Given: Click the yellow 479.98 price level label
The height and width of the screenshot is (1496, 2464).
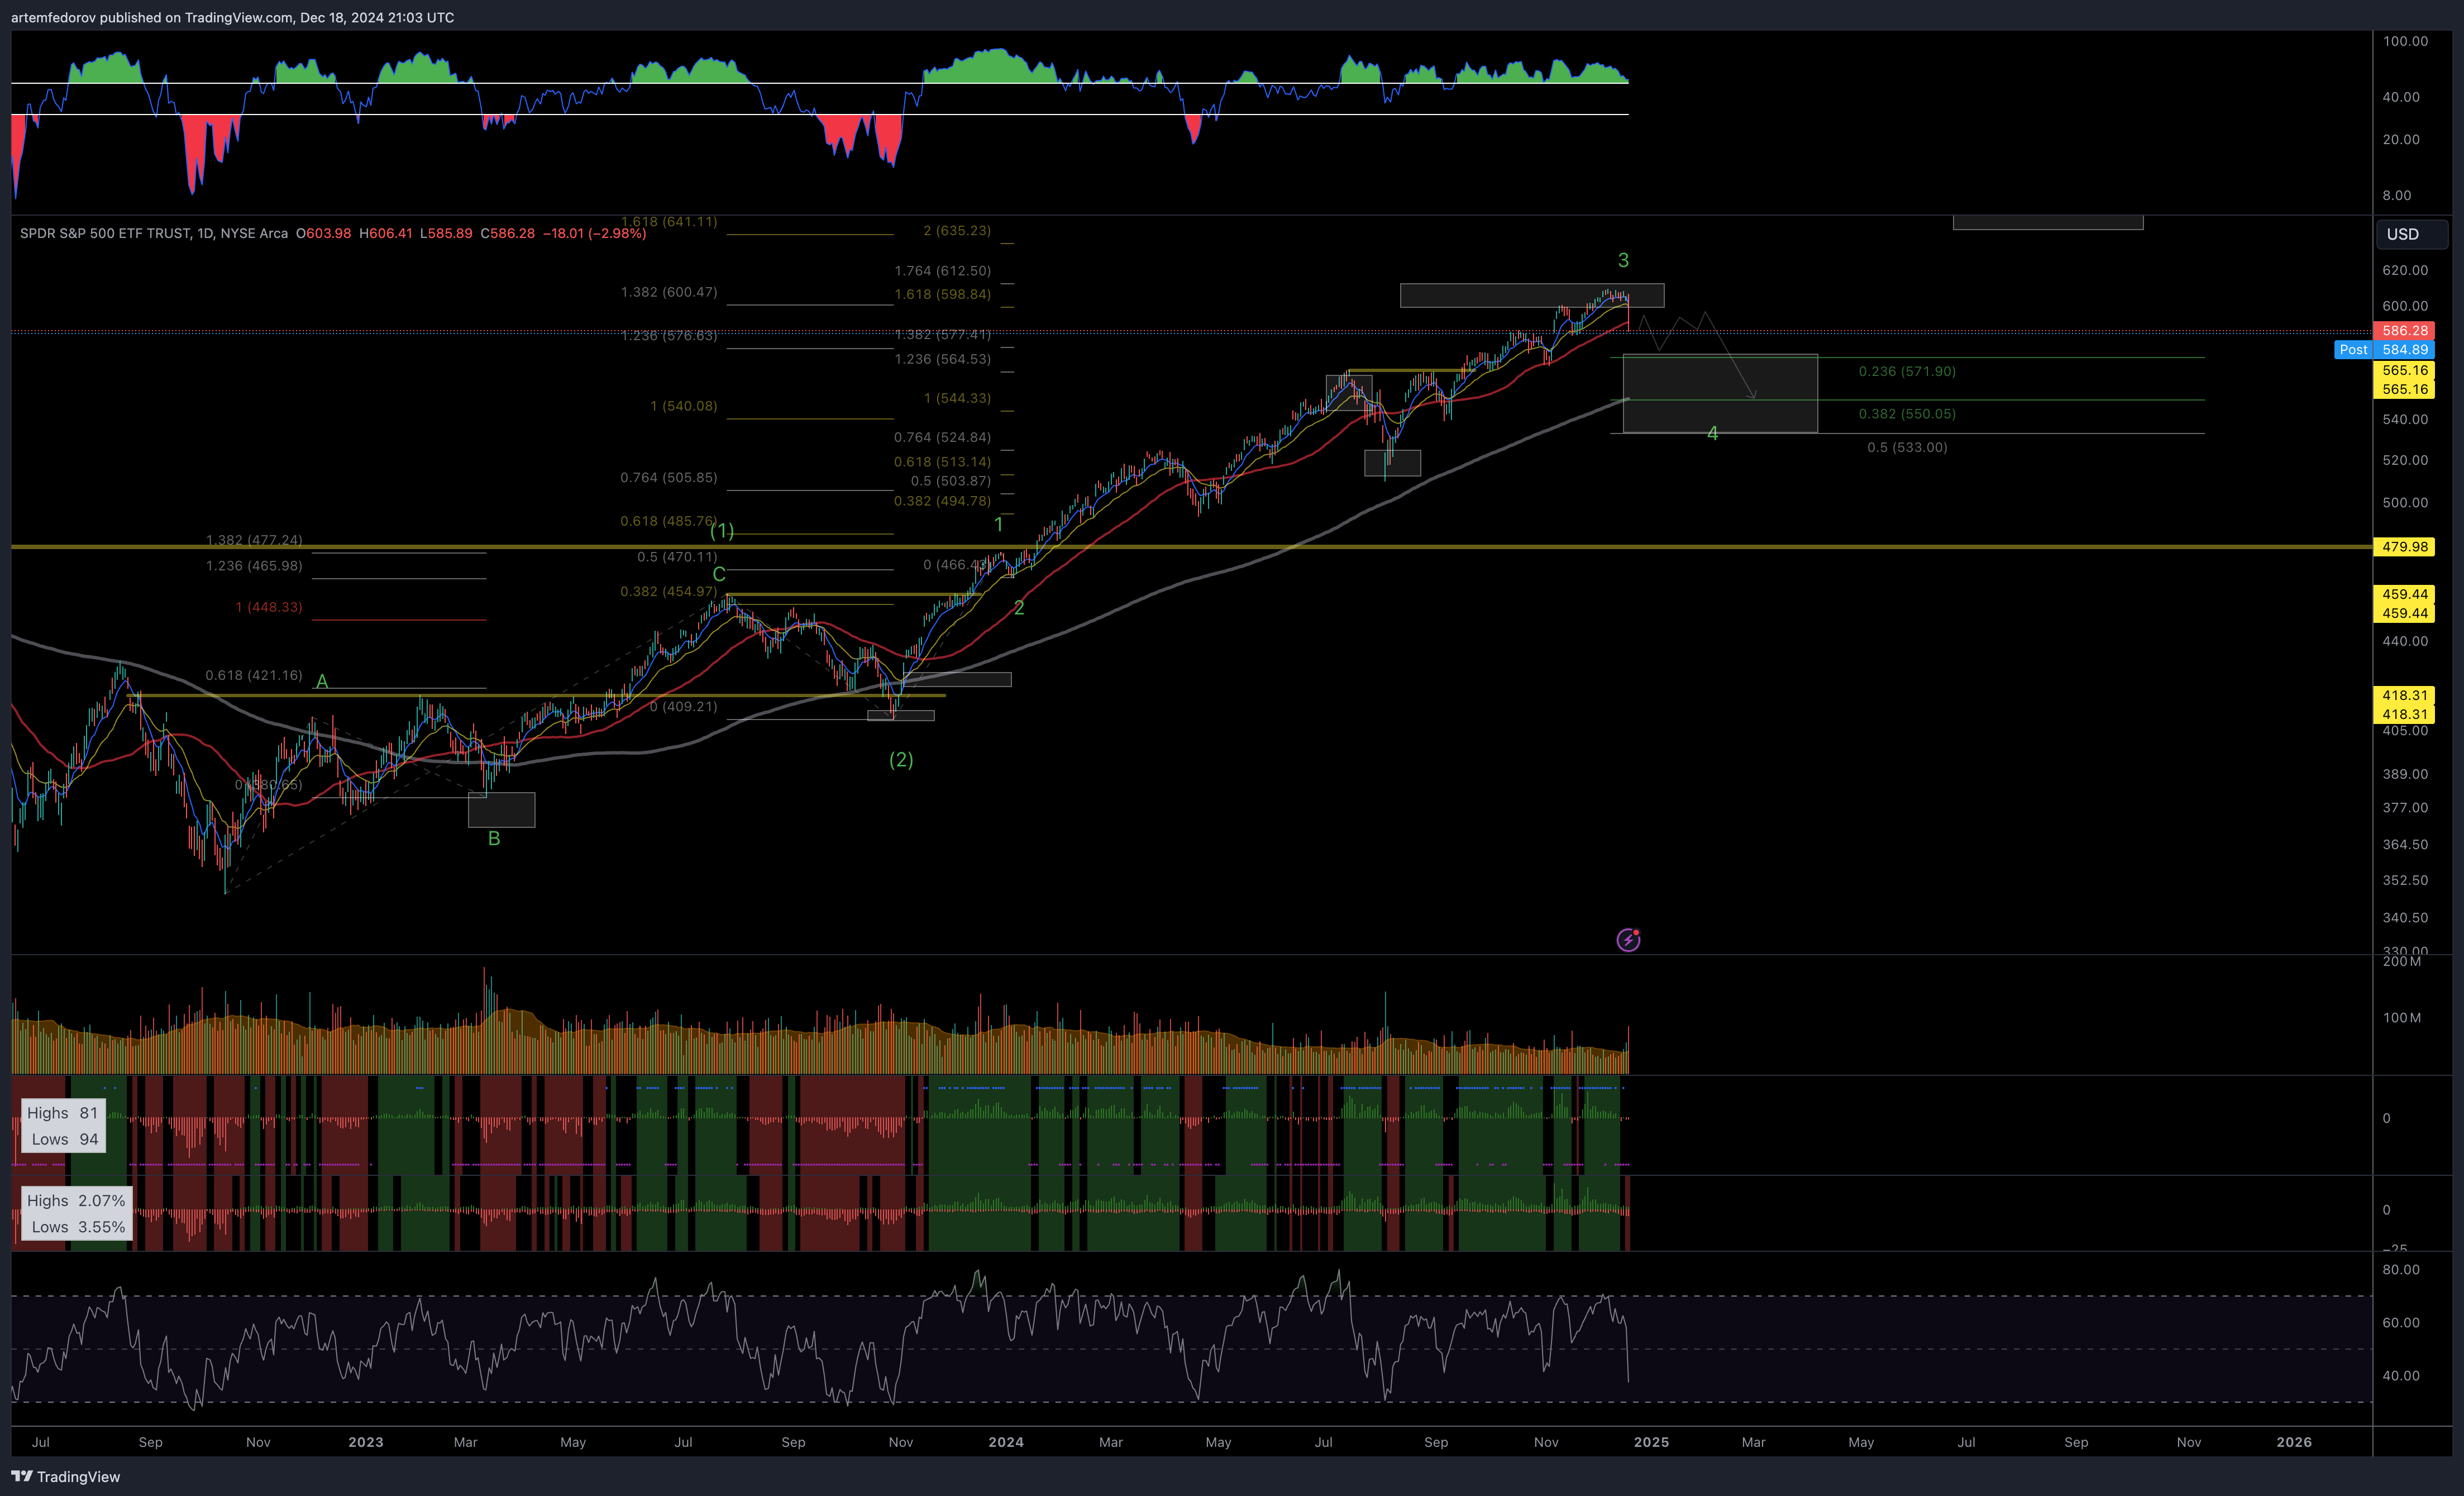Looking at the screenshot, I should [2404, 546].
